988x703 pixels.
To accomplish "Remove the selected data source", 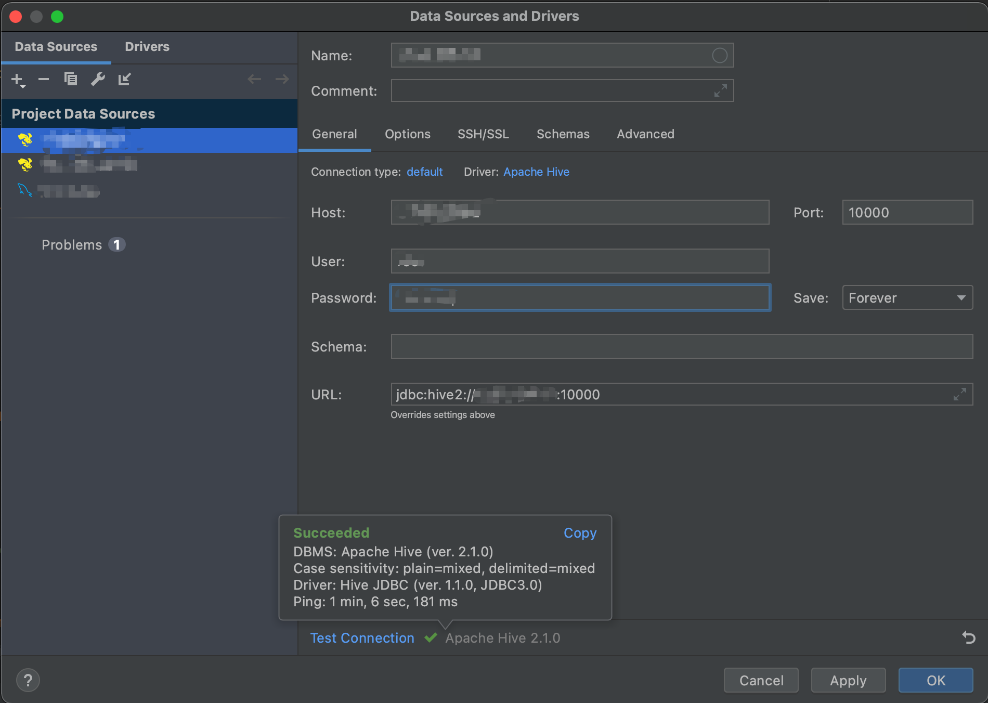I will 44,80.
